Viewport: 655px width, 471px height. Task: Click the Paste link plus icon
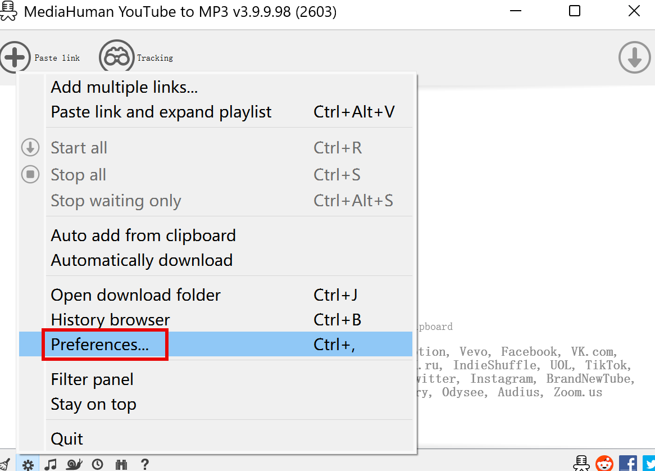15,57
